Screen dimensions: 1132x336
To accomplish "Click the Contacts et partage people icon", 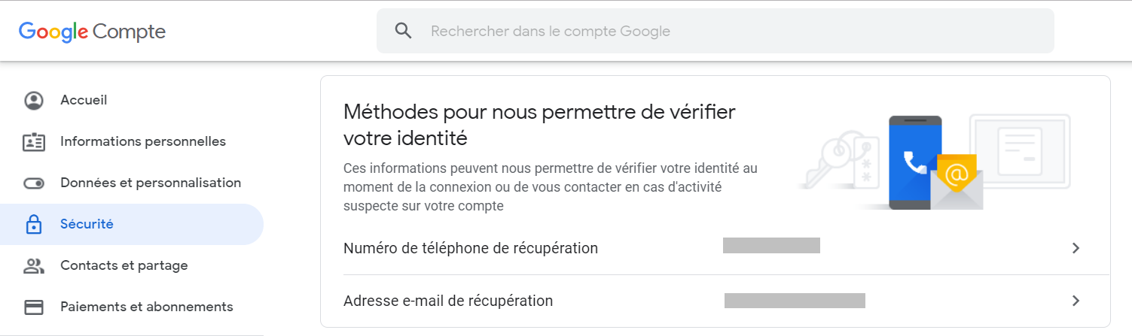I will coord(34,265).
